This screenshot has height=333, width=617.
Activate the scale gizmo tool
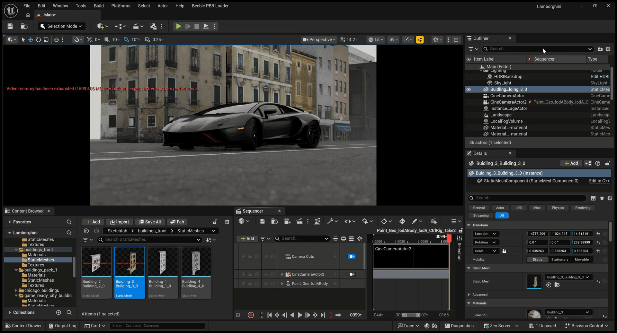[46, 40]
